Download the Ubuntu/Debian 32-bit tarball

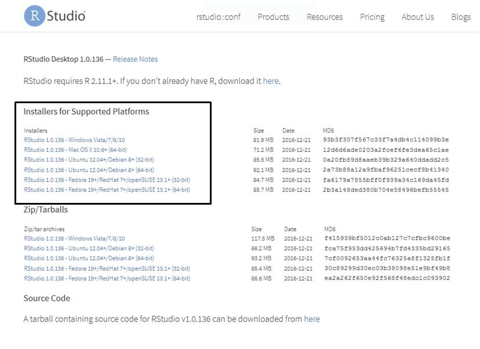[x=89, y=248]
